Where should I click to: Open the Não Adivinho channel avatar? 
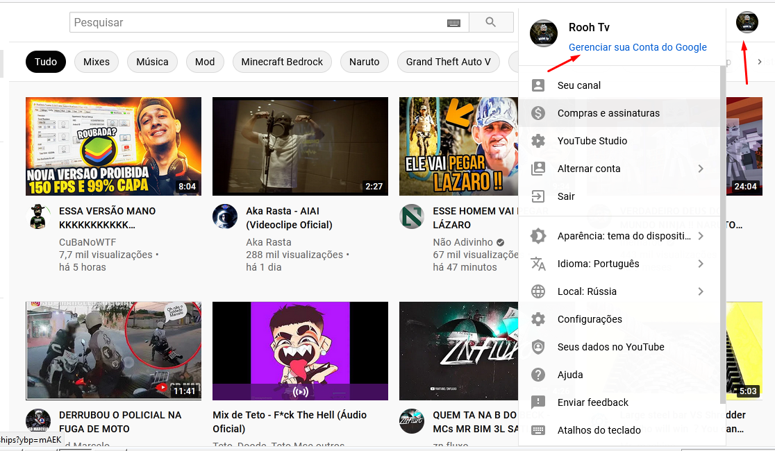(x=412, y=216)
